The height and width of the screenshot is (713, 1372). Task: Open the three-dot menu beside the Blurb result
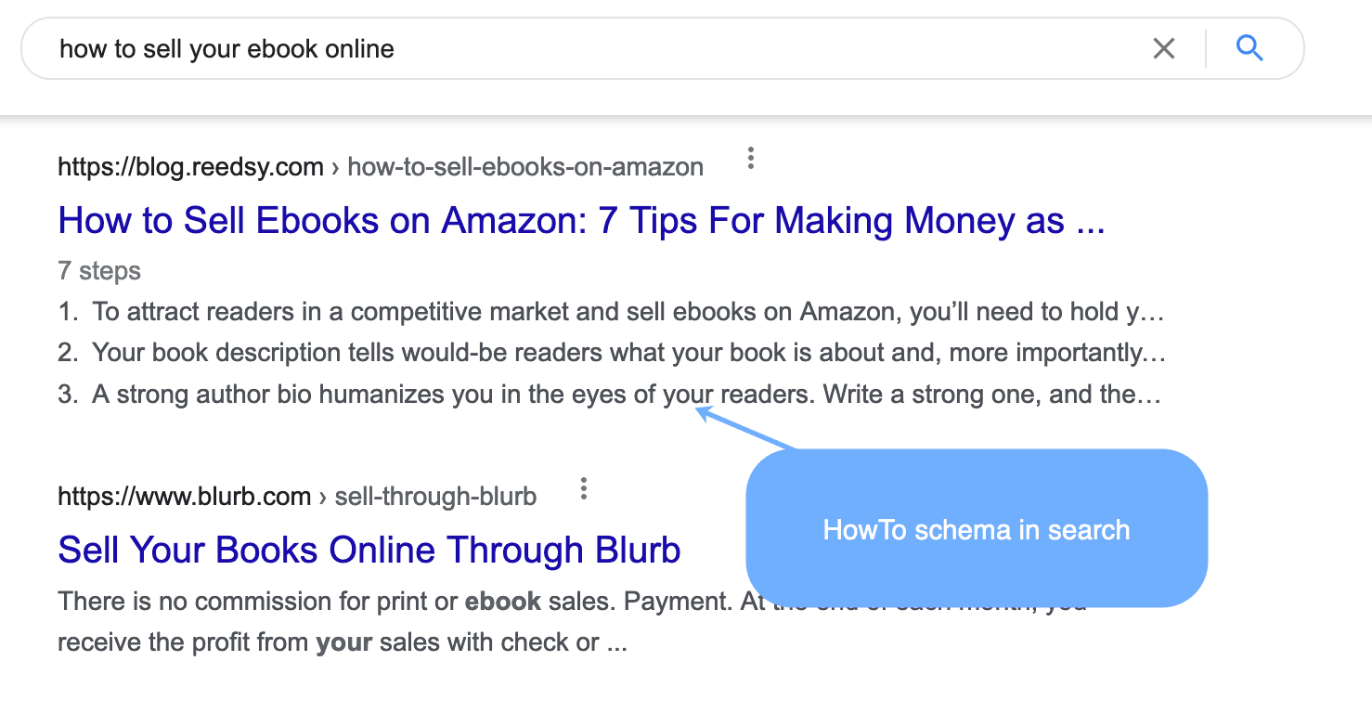pyautogui.click(x=582, y=488)
